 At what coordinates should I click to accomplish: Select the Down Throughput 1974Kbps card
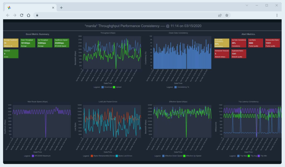pos(28,43)
